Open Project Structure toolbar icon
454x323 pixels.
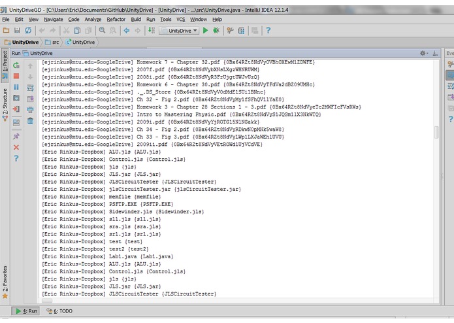[x=241, y=31]
